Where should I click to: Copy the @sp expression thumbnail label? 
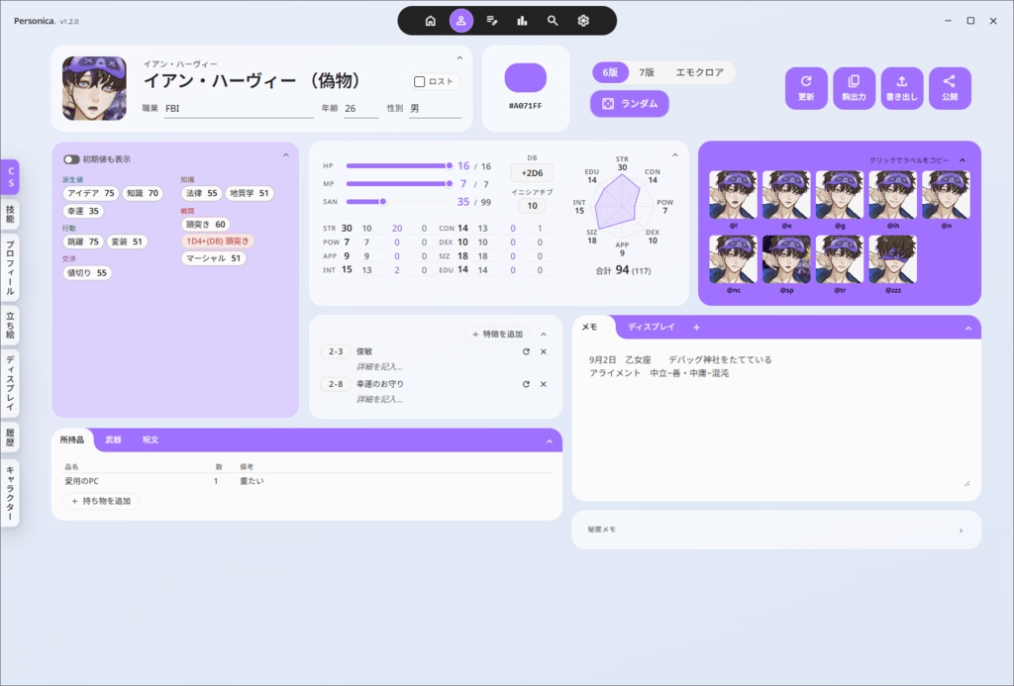pyautogui.click(x=786, y=259)
